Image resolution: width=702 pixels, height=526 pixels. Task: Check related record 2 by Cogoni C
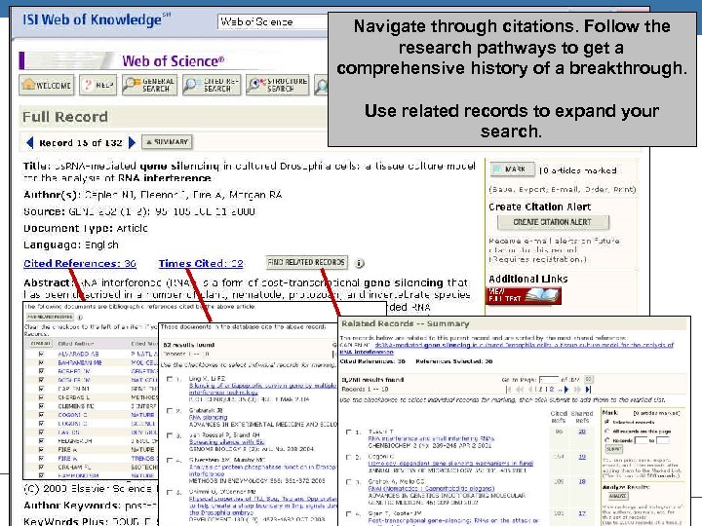pyautogui.click(x=349, y=457)
